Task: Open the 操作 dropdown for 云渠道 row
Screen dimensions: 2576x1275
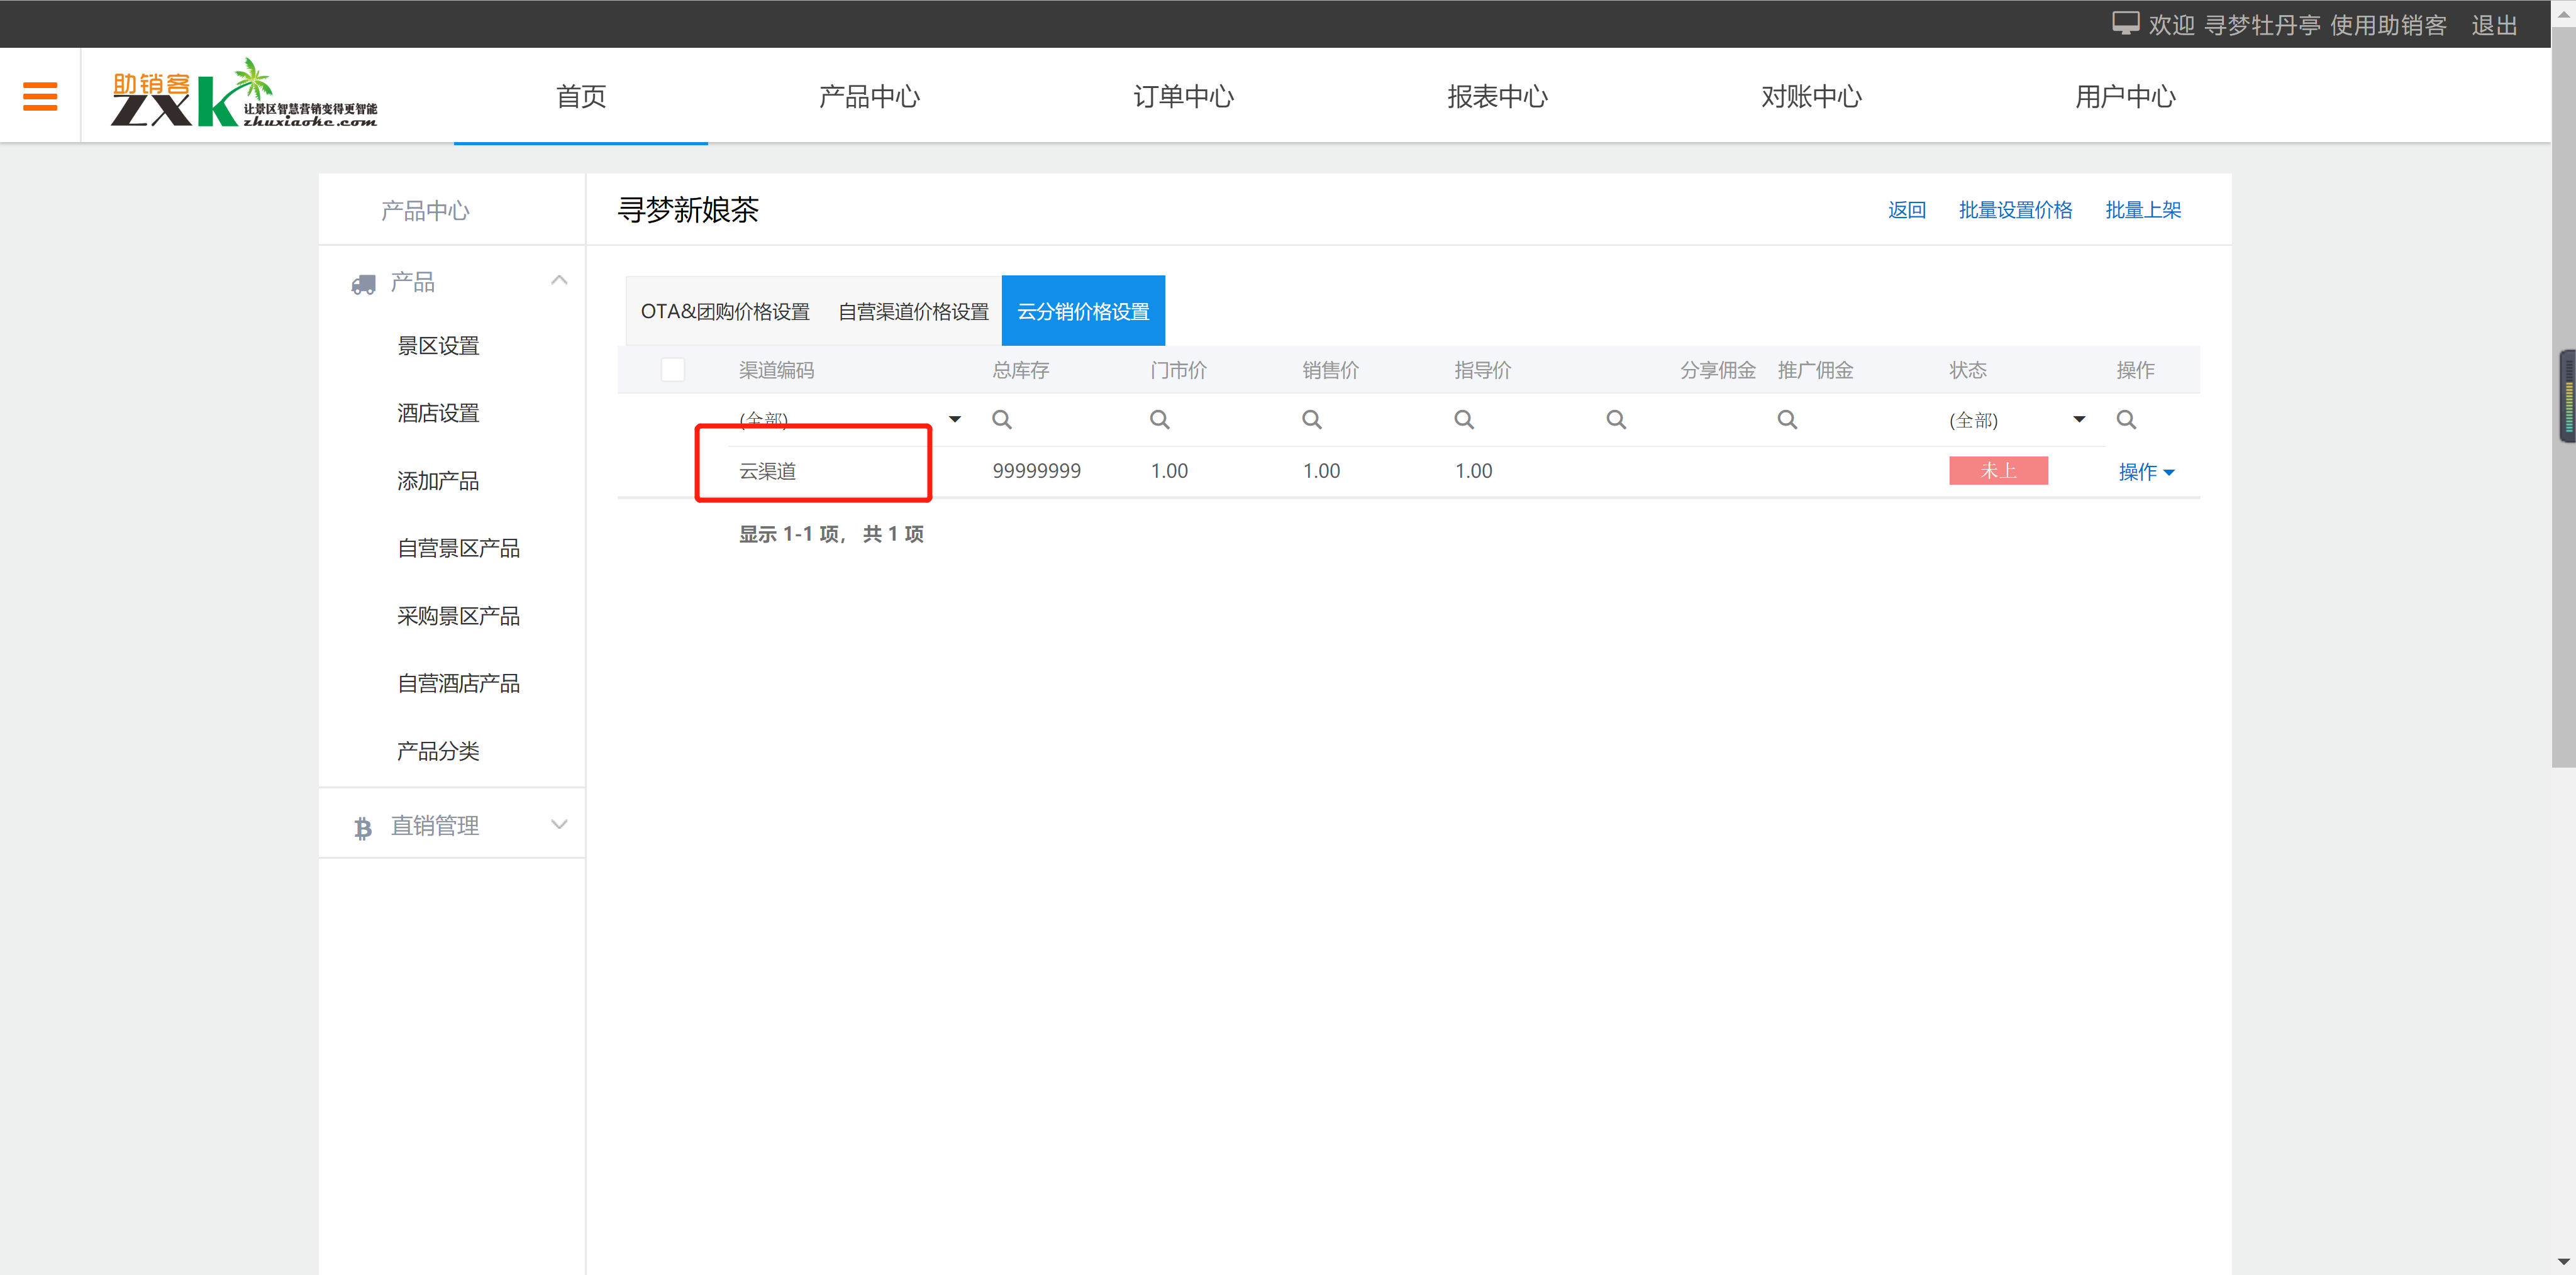Action: [2146, 472]
